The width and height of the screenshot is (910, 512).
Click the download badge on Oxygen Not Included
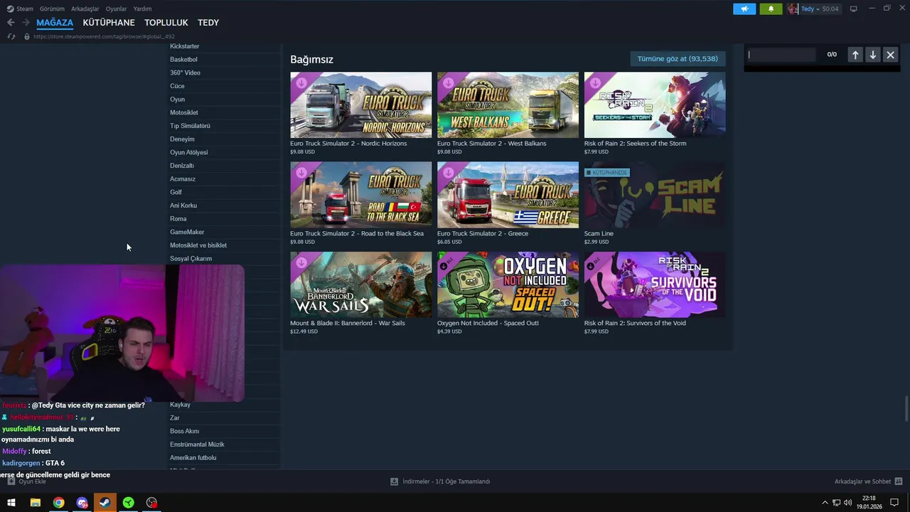click(444, 265)
